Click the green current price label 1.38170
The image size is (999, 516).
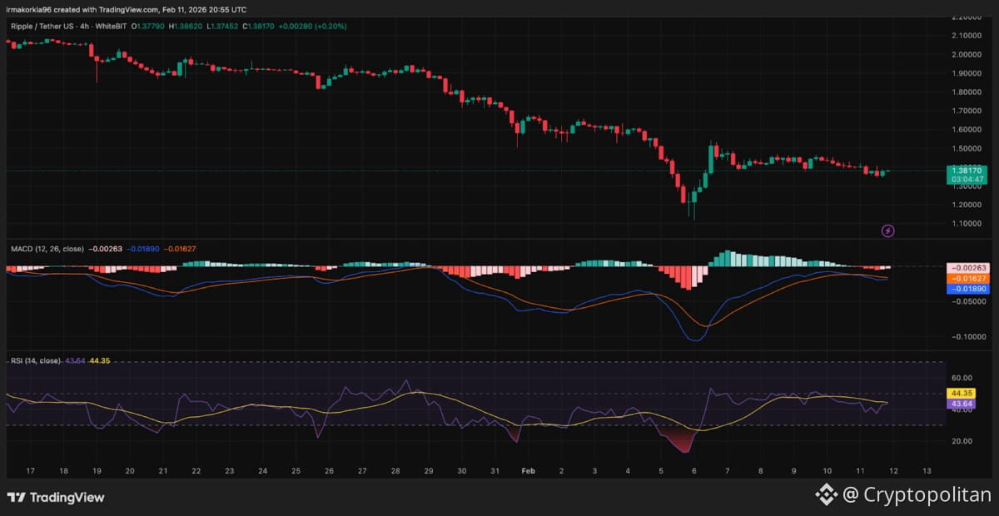(965, 170)
